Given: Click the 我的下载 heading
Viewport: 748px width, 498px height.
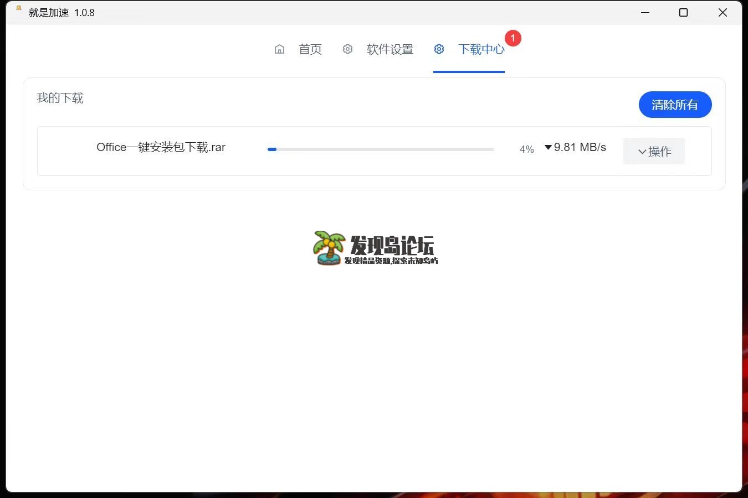Looking at the screenshot, I should coord(60,98).
